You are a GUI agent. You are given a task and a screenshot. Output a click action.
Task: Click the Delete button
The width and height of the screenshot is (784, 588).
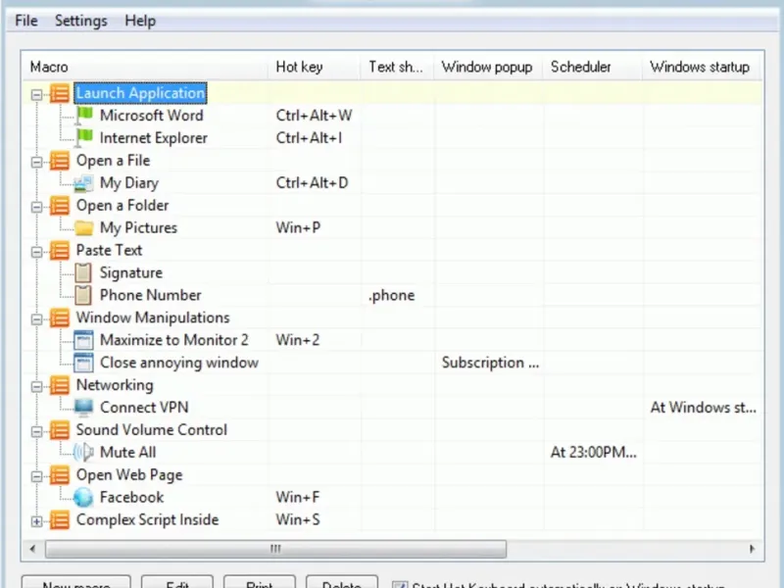click(342, 582)
